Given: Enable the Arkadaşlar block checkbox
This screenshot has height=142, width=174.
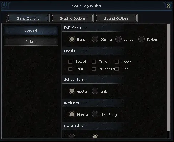Looking at the screenshot, I should click(x=93, y=69).
